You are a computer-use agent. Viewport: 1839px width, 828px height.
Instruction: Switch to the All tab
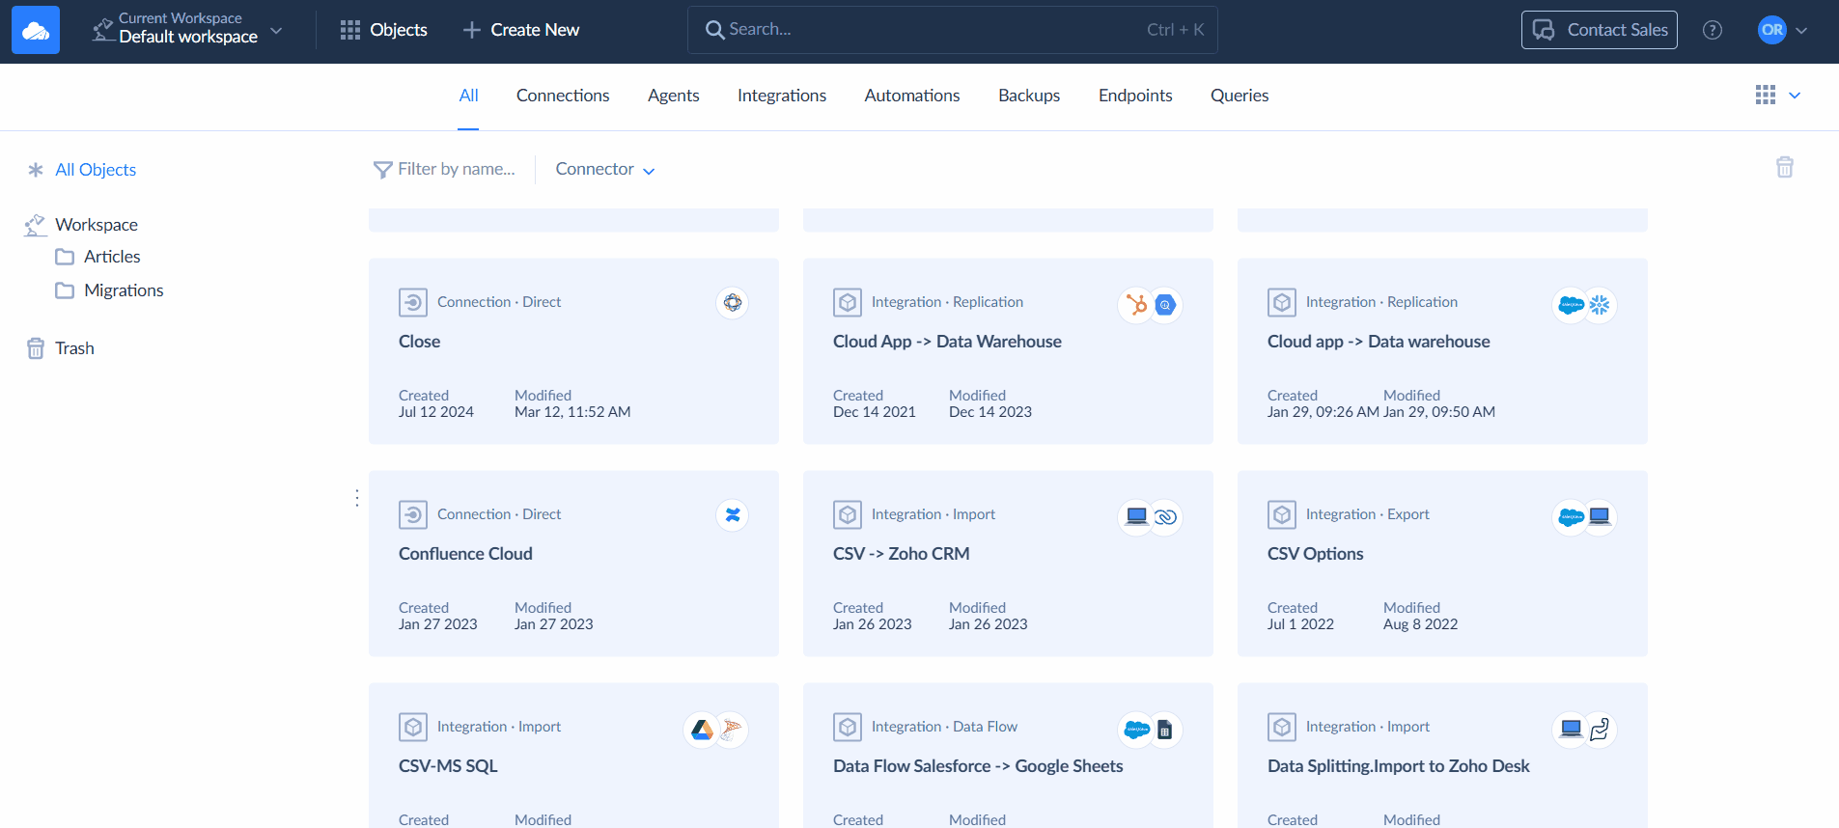point(468,96)
